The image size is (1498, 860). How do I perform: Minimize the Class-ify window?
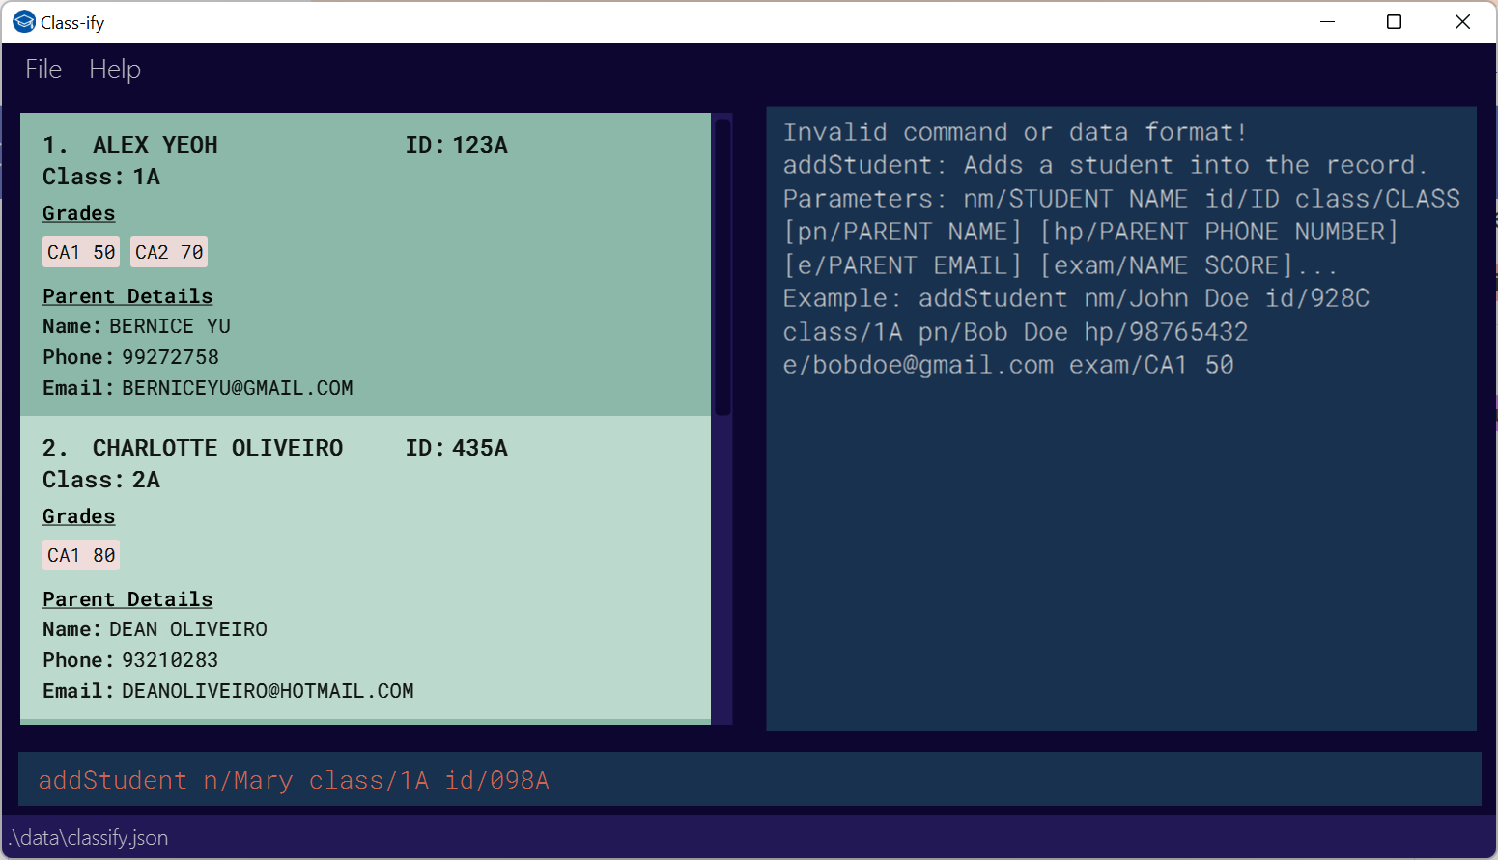(x=1328, y=22)
